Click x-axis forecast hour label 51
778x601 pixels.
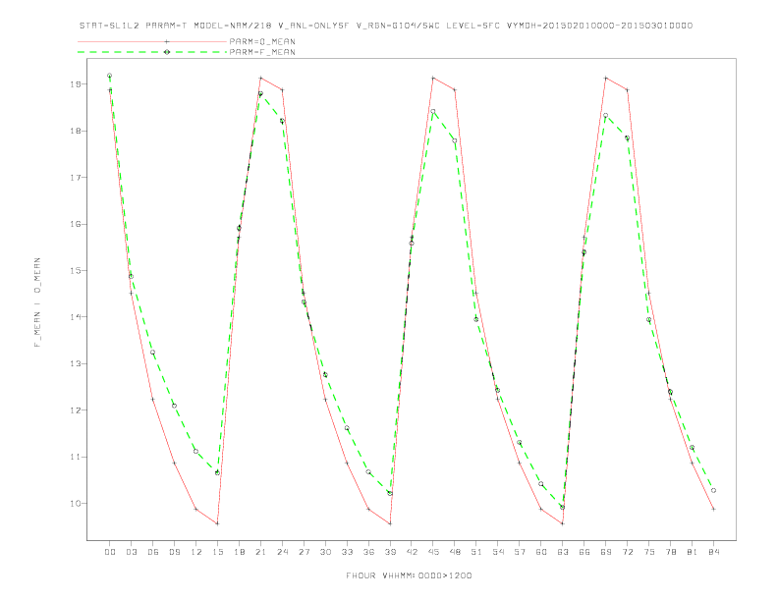(x=476, y=552)
